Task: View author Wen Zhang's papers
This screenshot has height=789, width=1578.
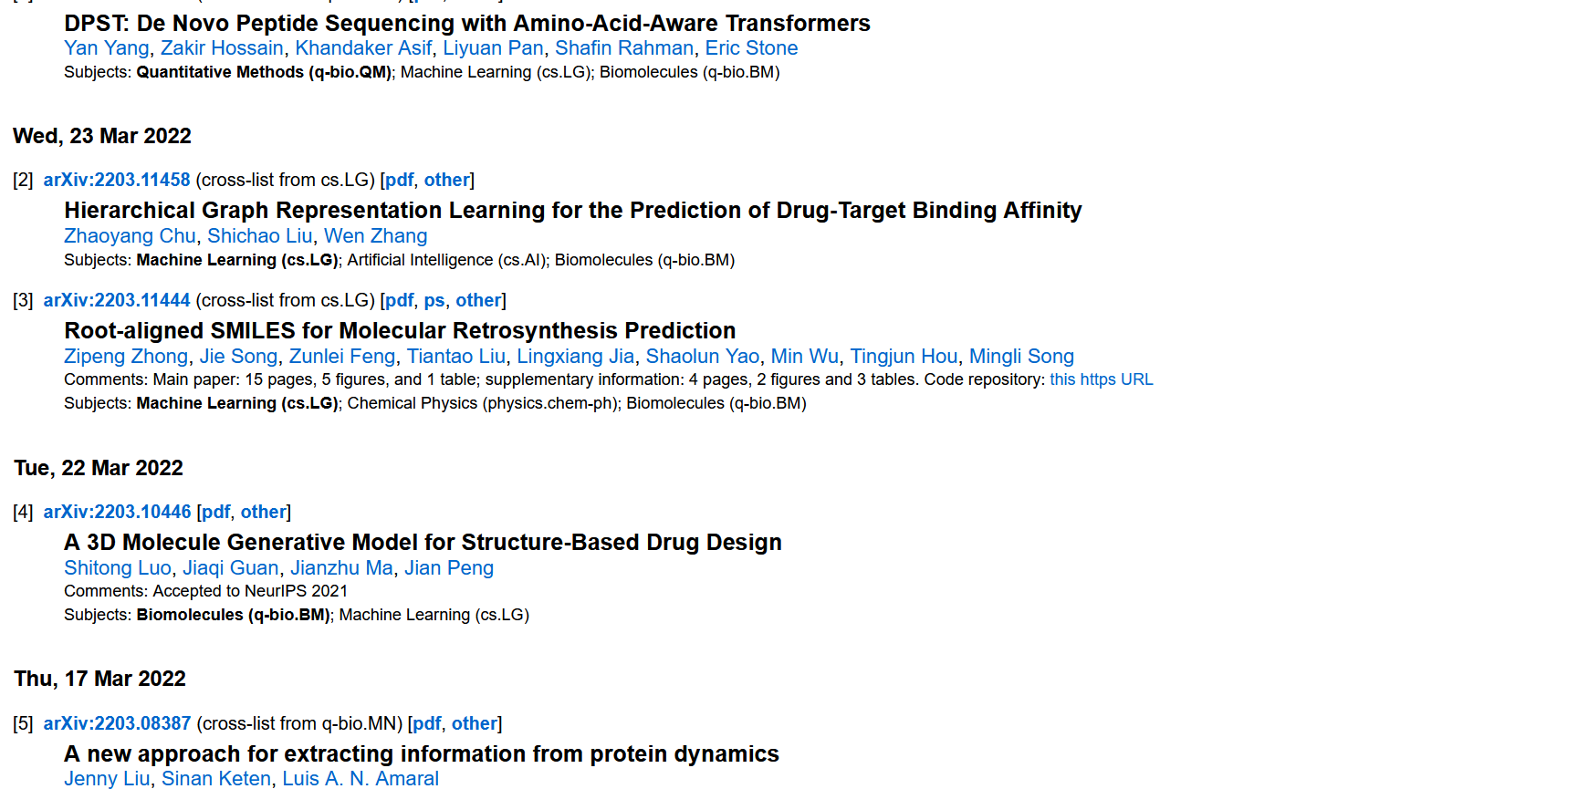Action: pos(376,236)
